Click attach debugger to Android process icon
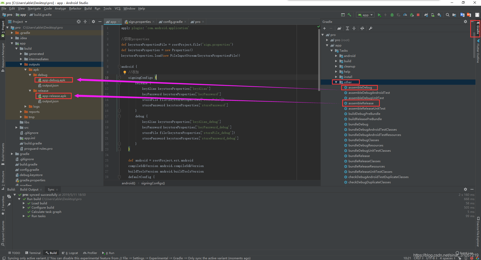481x260 pixels. coord(412,15)
